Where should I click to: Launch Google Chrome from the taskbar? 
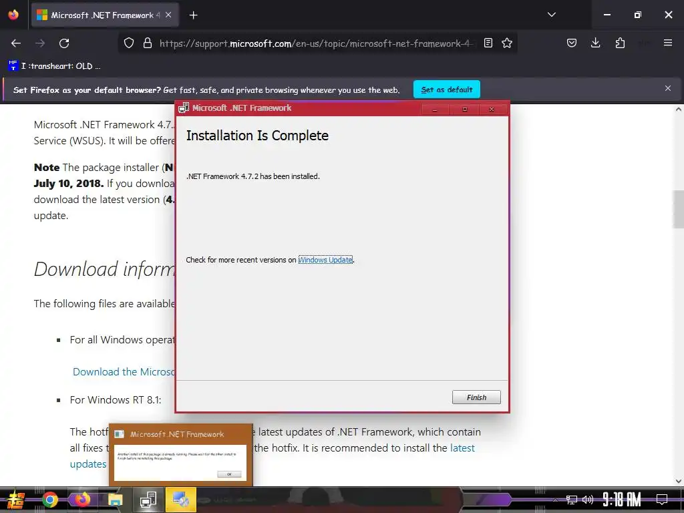click(50, 500)
